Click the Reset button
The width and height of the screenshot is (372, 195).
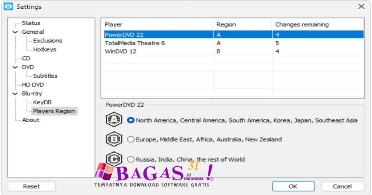(x=32, y=186)
